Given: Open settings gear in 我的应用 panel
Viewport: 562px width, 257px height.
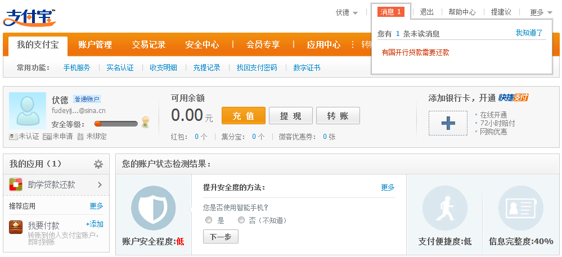Looking at the screenshot, I should [98, 164].
